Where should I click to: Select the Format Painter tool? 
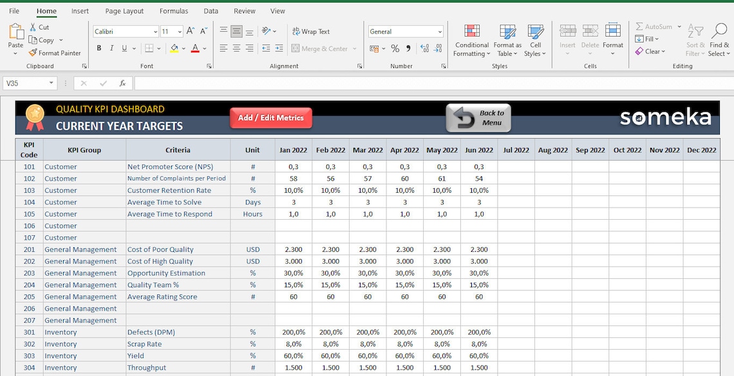(x=55, y=53)
